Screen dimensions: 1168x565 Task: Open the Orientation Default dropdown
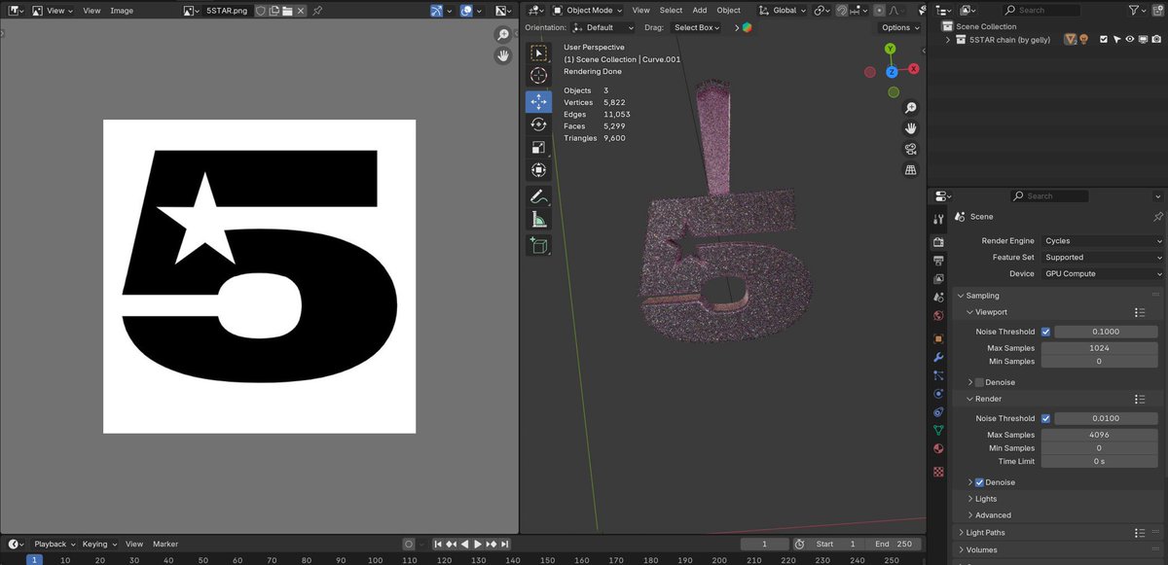(x=602, y=28)
